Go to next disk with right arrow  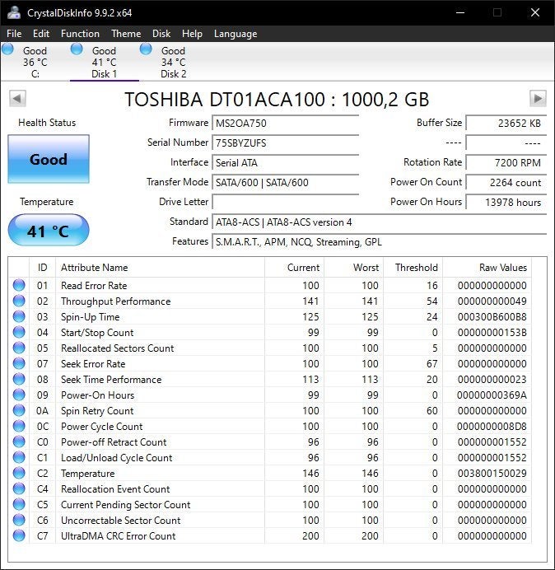pyautogui.click(x=538, y=99)
